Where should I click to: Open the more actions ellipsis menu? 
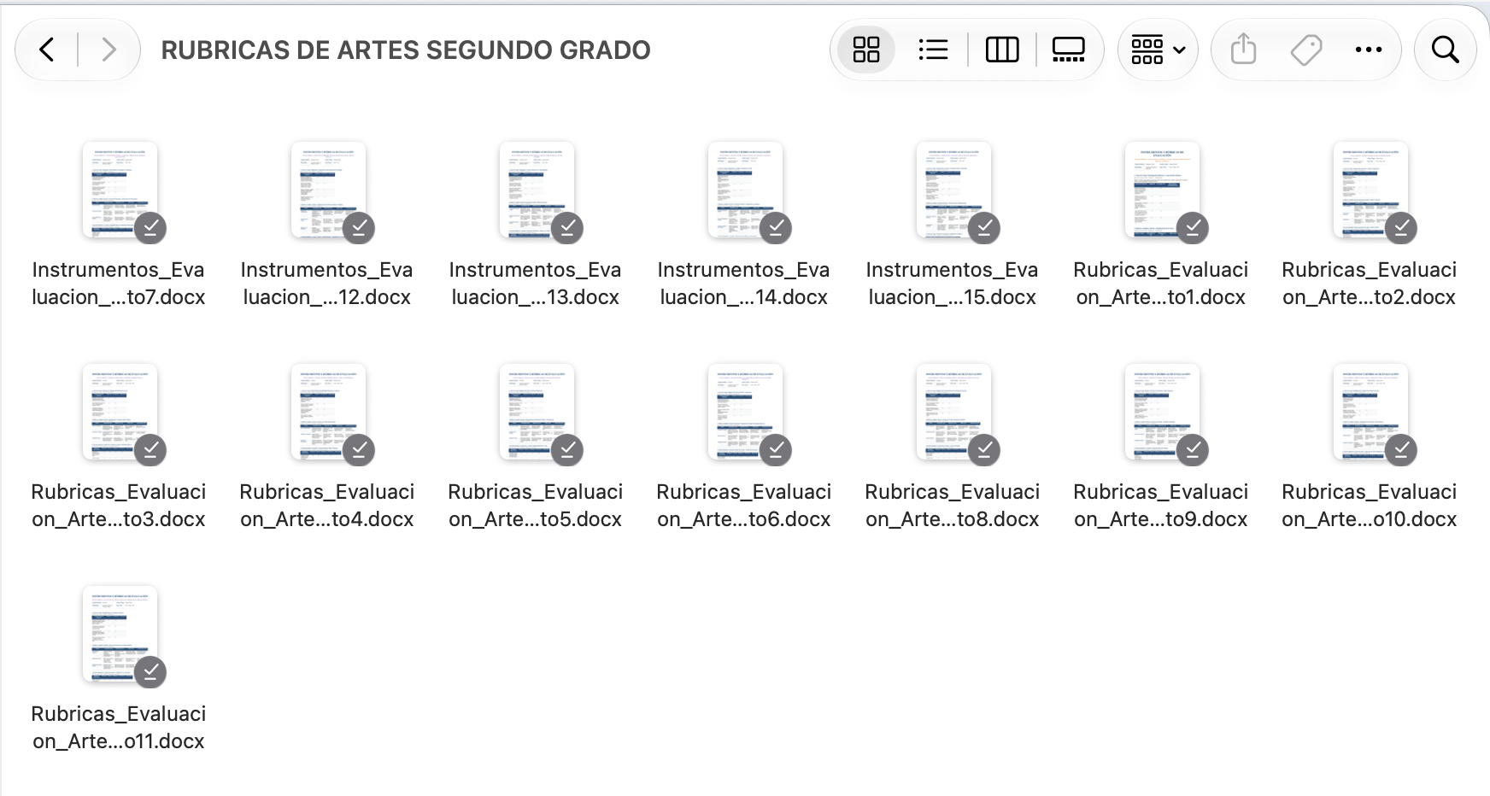tap(1369, 50)
